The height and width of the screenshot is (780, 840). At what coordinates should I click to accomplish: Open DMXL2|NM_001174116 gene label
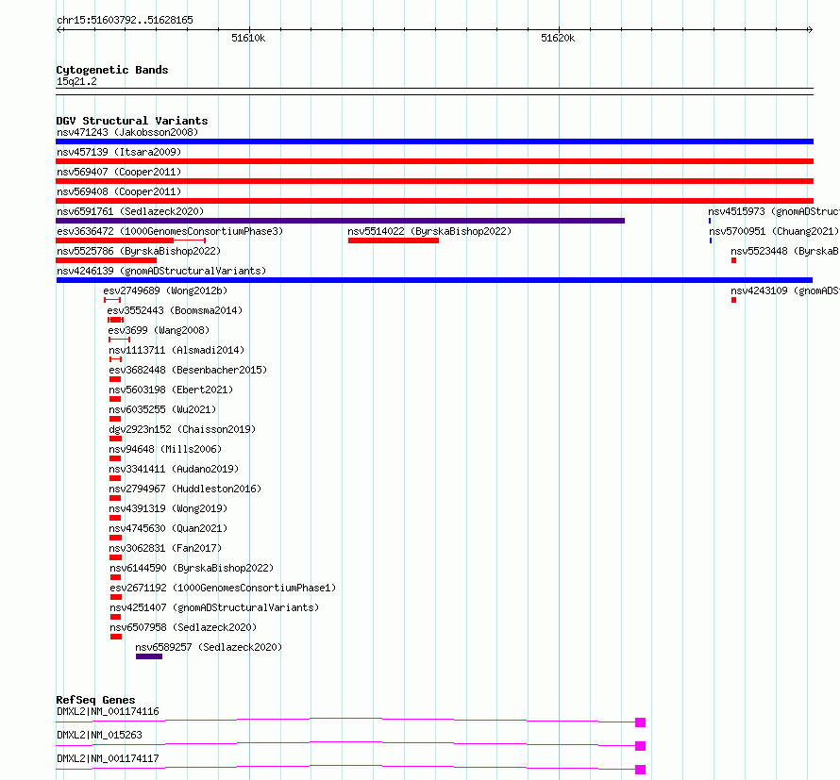(108, 711)
